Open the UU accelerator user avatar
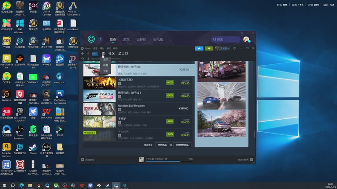Viewport: 337px width, 189px height. tap(246, 39)
